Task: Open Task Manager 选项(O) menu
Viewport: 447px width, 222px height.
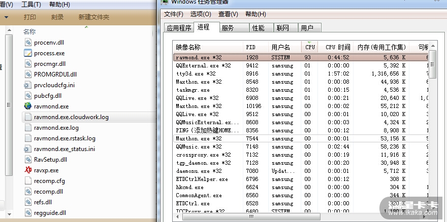Action: coord(201,14)
